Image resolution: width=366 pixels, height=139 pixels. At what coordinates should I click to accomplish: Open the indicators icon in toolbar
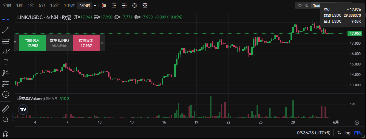pyautogui.click(x=114, y=5)
